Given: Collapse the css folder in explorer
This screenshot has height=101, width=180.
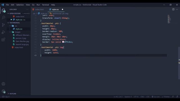Looking at the screenshot, I should click(x=10, y=26).
